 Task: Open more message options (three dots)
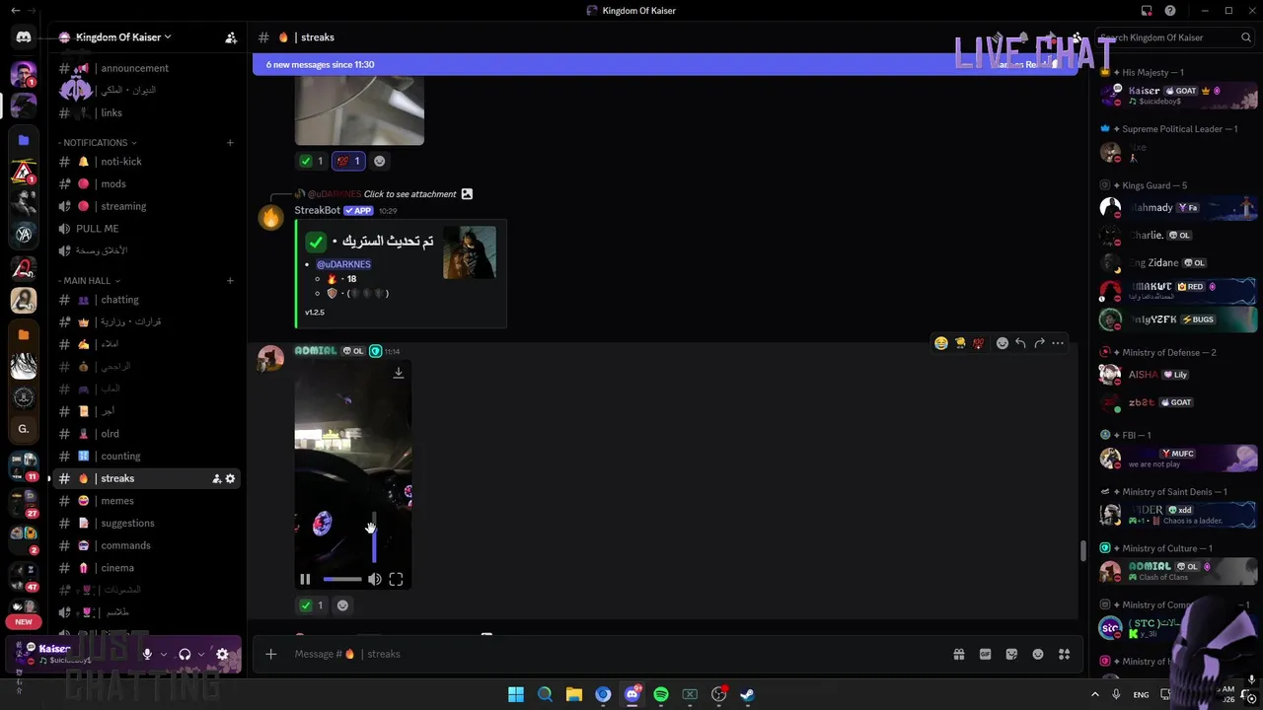(1058, 343)
